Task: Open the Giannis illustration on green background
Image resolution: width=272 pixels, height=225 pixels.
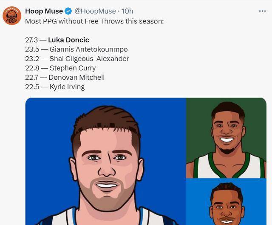Action: tap(226, 138)
